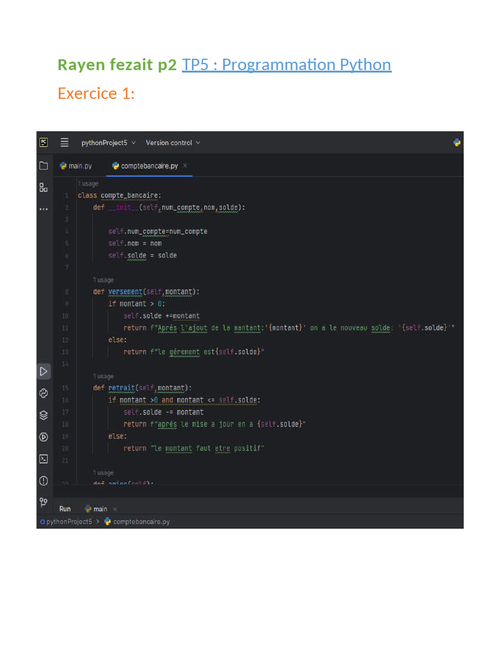This screenshot has width=484, height=645.
Task: Open the Python Console tool window
Action: click(43, 393)
